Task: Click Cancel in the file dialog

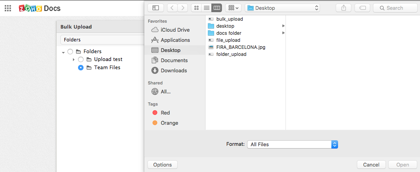Action: point(371,165)
